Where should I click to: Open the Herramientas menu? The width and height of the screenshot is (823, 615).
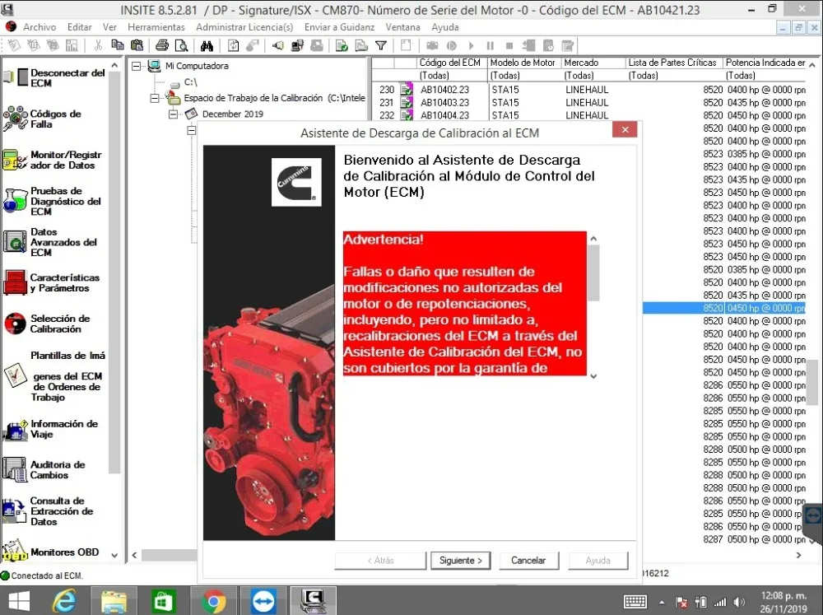pyautogui.click(x=156, y=27)
